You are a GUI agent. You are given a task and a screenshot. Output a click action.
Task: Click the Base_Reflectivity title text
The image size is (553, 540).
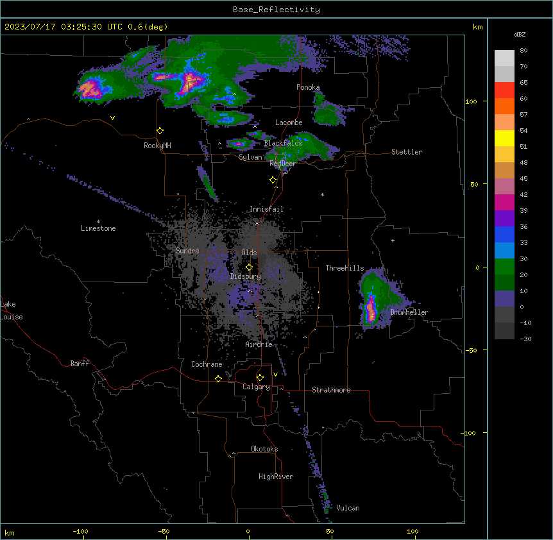[276, 10]
